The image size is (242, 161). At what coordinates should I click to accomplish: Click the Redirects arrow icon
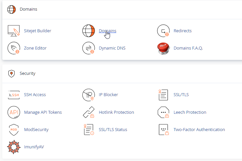point(163,31)
